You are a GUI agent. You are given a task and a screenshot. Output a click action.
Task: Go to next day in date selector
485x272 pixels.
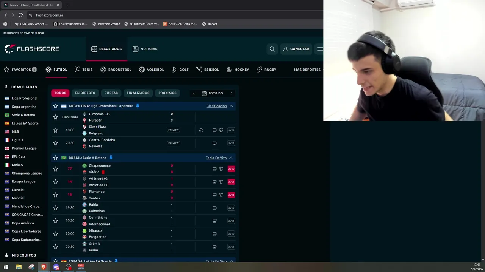pyautogui.click(x=232, y=93)
